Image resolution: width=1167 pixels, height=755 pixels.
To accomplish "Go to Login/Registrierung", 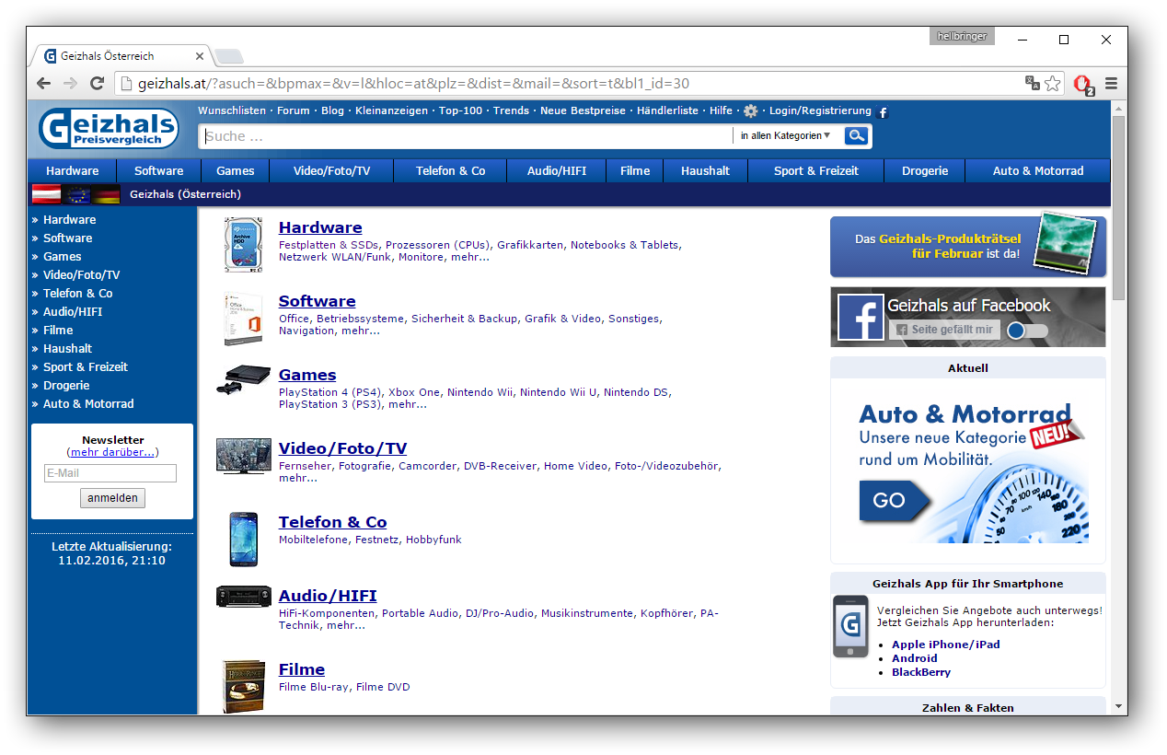I will tap(820, 110).
